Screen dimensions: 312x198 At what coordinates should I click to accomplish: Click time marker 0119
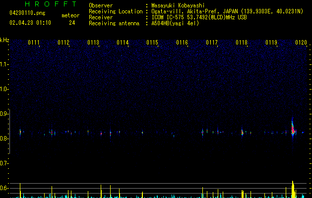pyautogui.click(x=271, y=43)
